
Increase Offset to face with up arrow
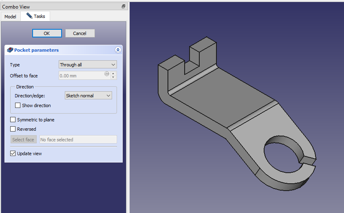coord(113,74)
